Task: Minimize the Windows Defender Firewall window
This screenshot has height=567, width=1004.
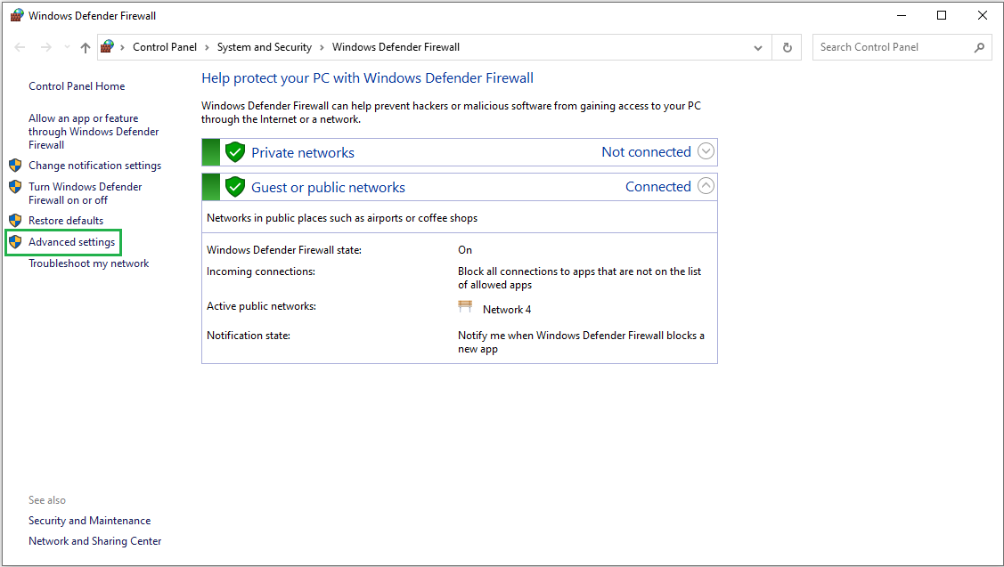Action: (x=902, y=15)
